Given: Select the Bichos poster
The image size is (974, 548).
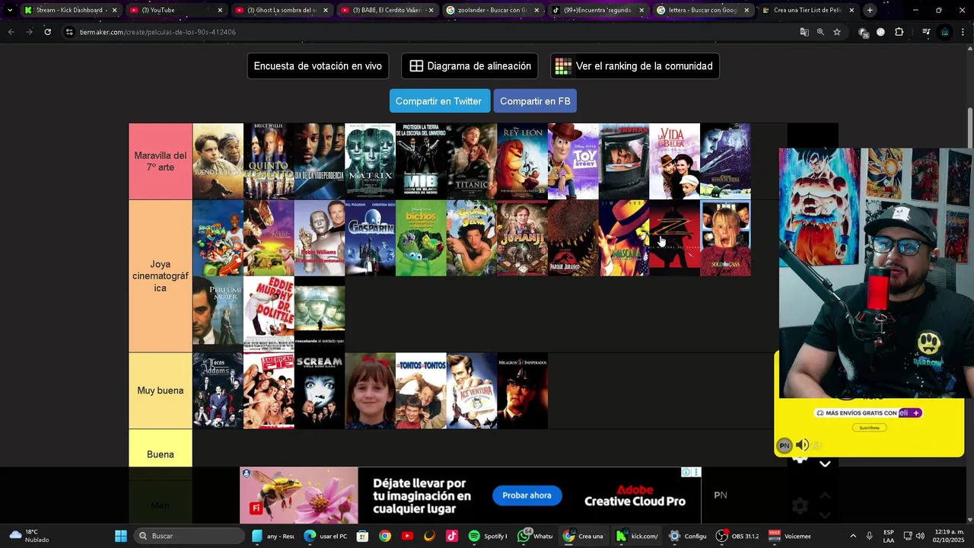Looking at the screenshot, I should coord(421,238).
